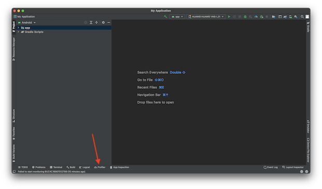Open the TODO tool window

pos(23,167)
